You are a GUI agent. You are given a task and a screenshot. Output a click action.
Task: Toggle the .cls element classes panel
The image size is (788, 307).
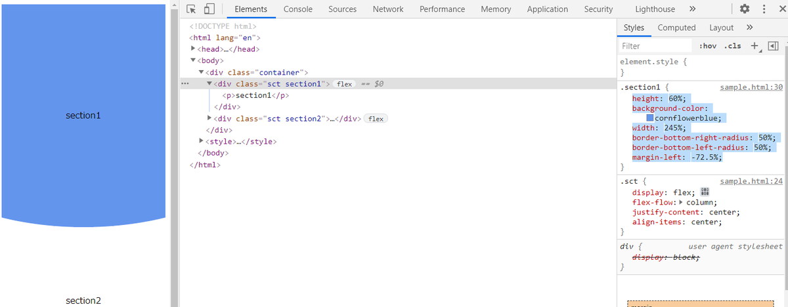[x=732, y=46]
